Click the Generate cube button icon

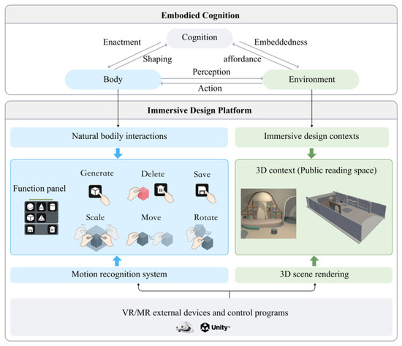(x=95, y=192)
